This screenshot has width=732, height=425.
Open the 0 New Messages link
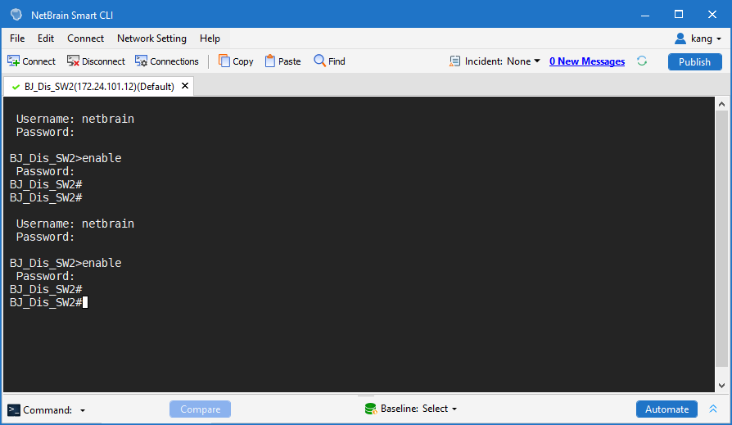[x=587, y=61]
